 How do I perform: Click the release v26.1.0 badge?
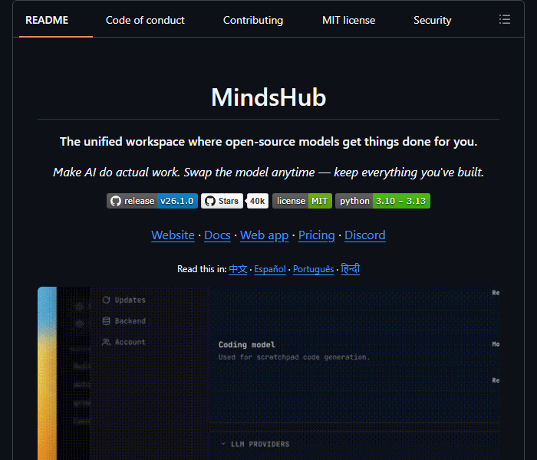click(152, 201)
